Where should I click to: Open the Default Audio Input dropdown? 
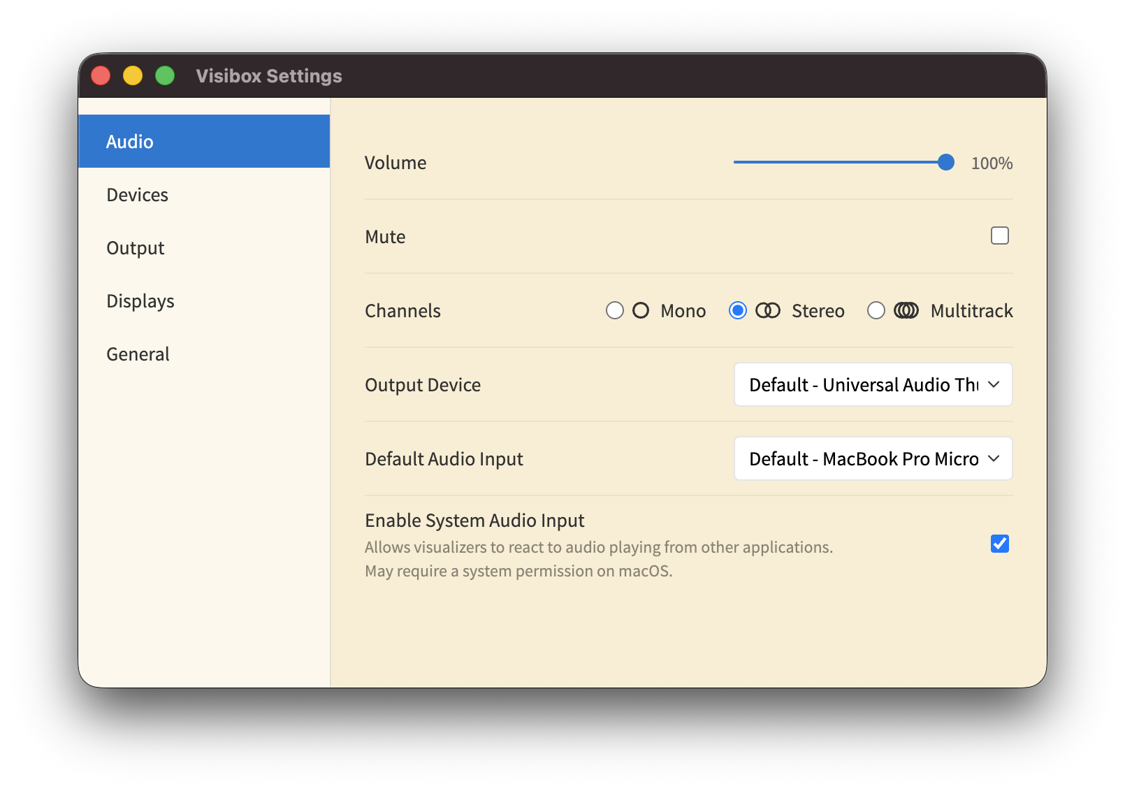click(872, 458)
